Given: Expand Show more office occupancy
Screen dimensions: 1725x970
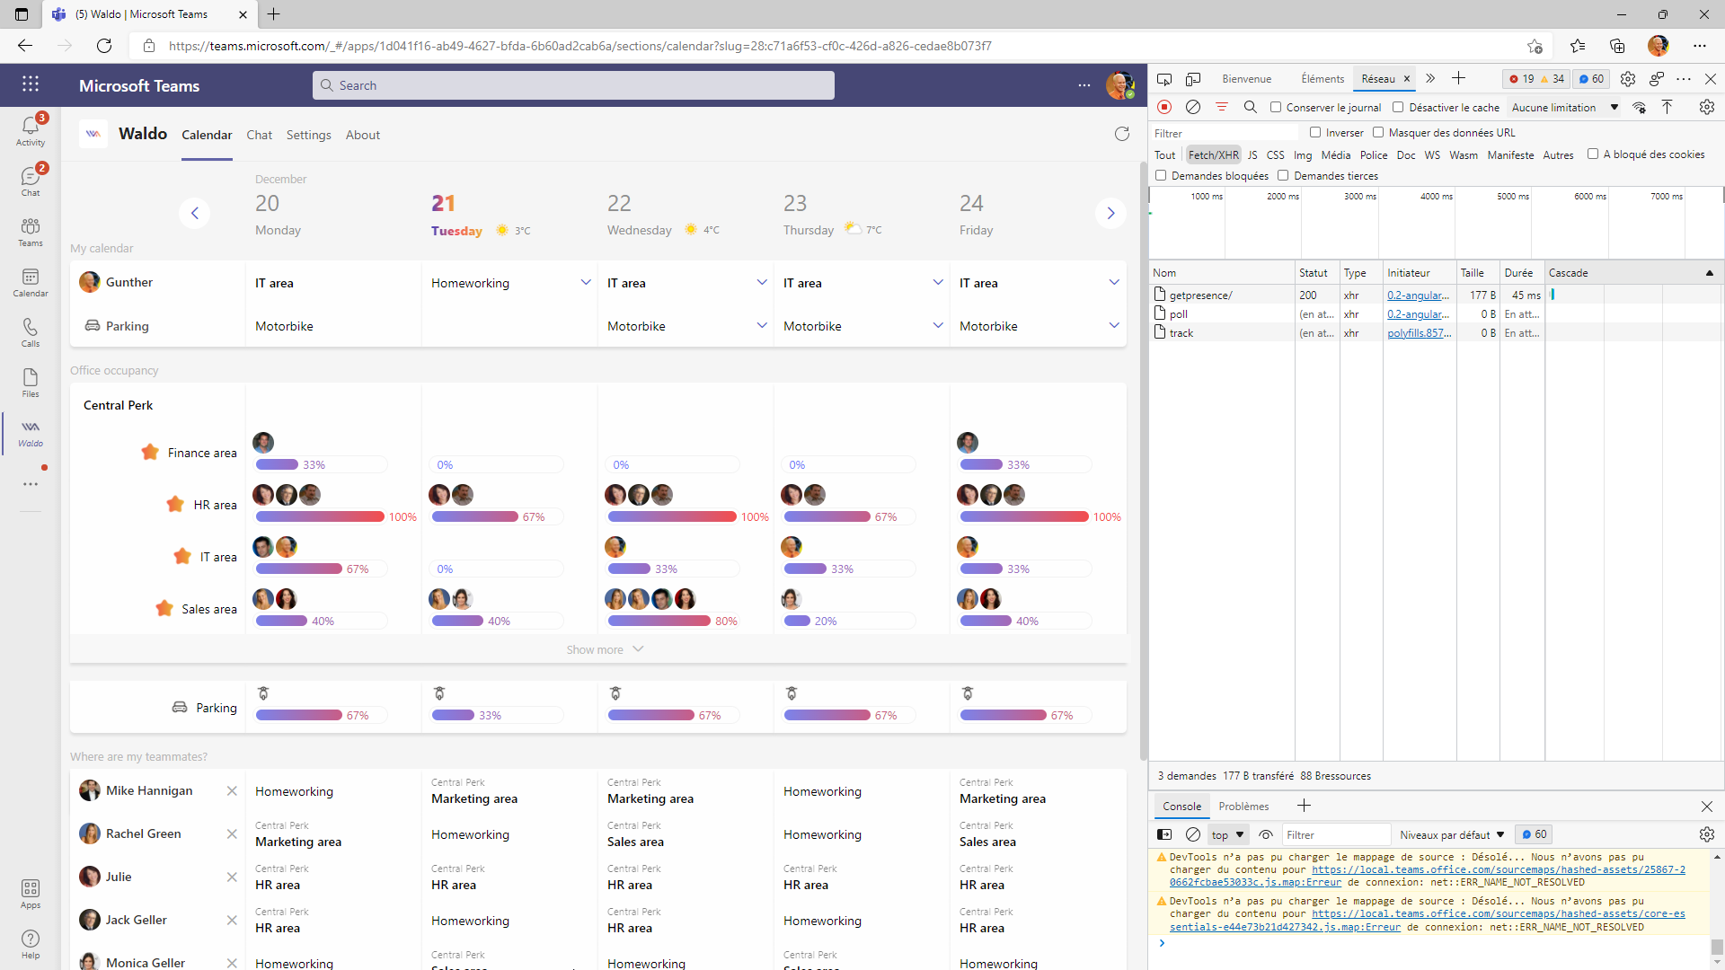Looking at the screenshot, I should pos(605,649).
